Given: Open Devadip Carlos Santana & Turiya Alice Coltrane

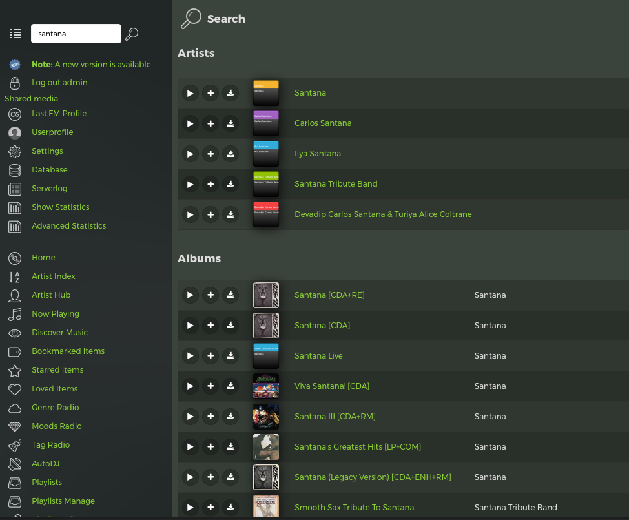Looking at the screenshot, I should point(383,214).
